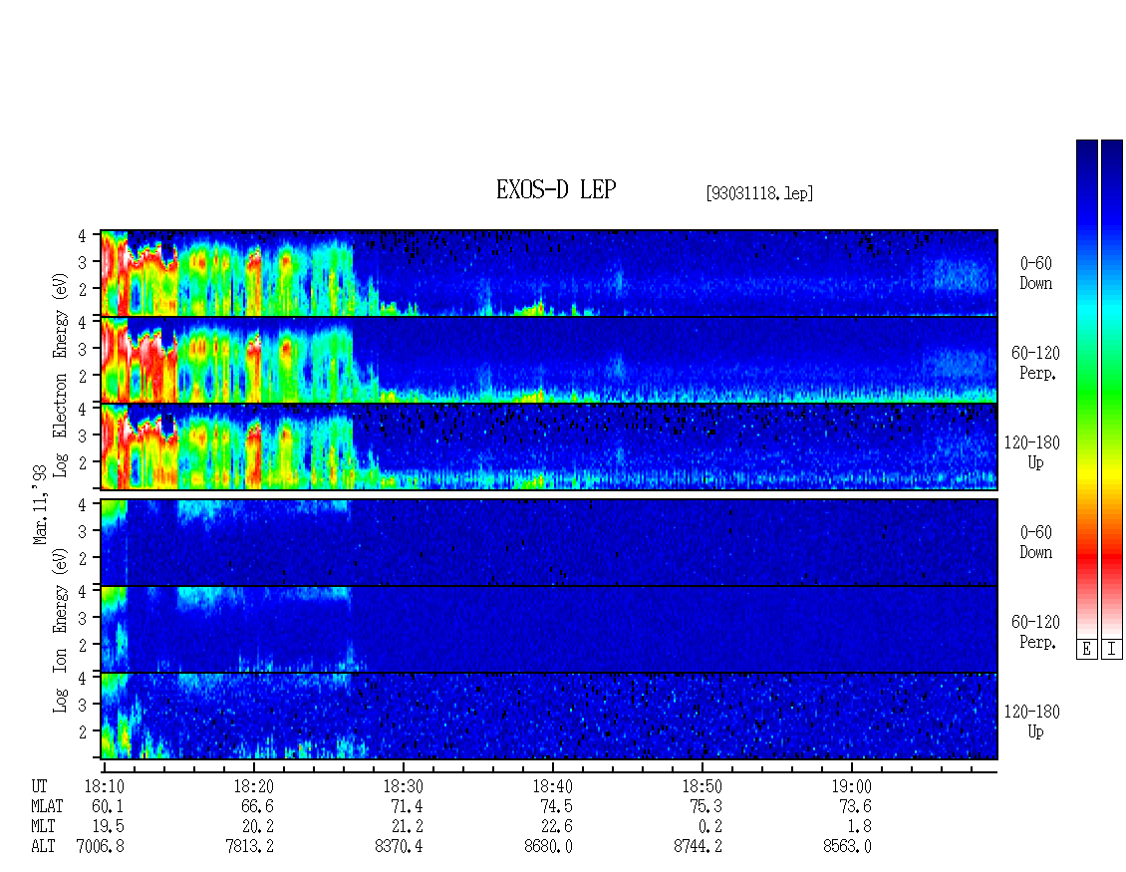Click the ion panel's 120-180 Up label
The image size is (1126, 872).
tap(1032, 722)
